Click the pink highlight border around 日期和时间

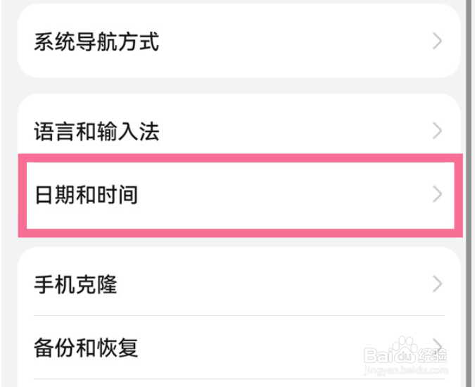(239, 158)
